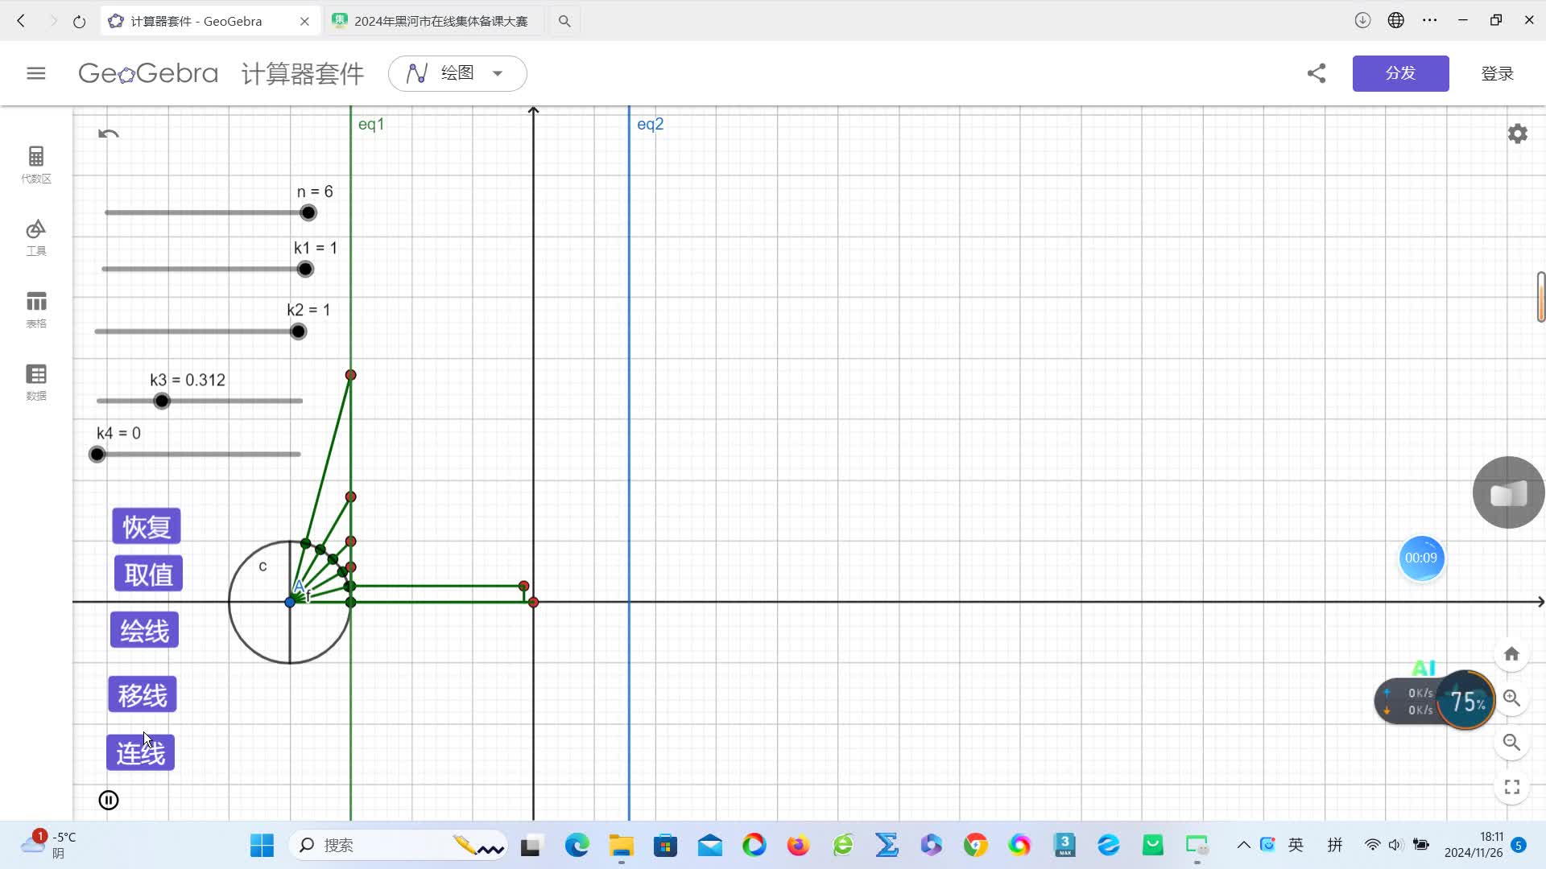Click the browser globe icon

click(1396, 20)
